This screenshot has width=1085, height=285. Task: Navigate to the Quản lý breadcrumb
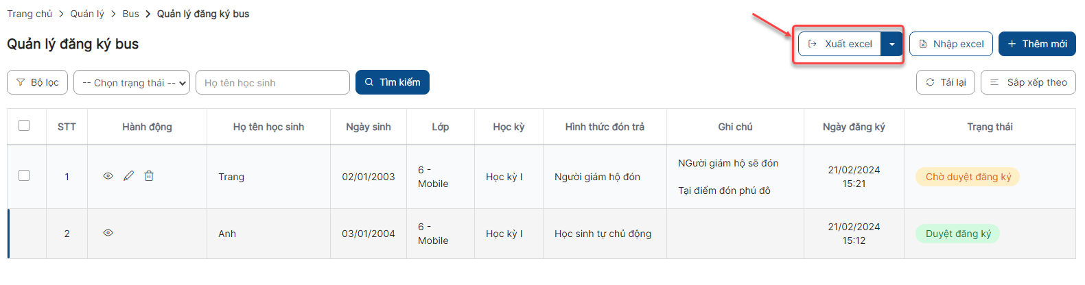click(87, 14)
